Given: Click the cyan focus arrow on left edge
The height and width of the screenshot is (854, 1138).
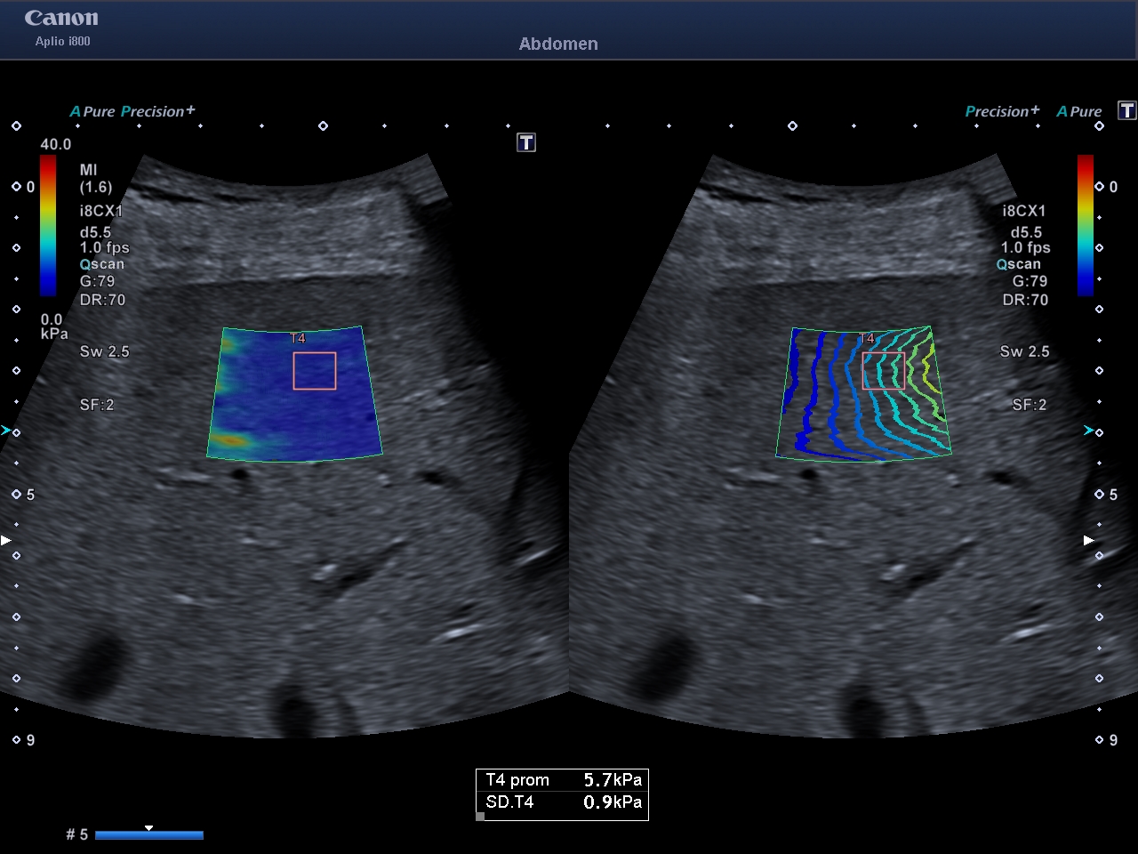Looking at the screenshot, I should coord(6,431).
